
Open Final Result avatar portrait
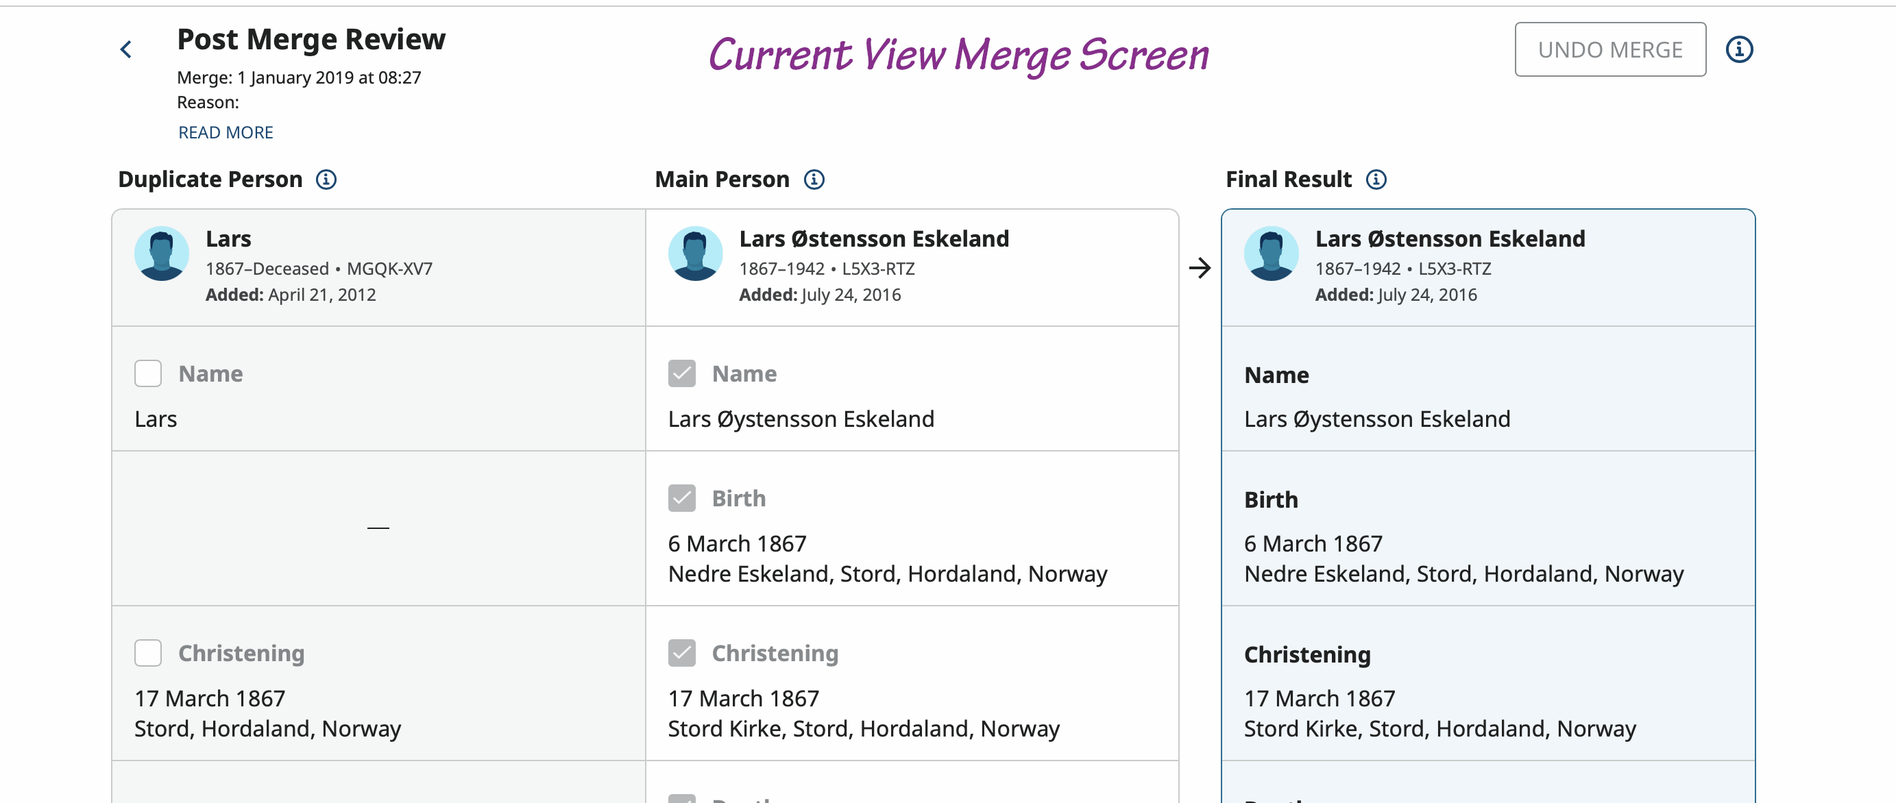(1271, 254)
